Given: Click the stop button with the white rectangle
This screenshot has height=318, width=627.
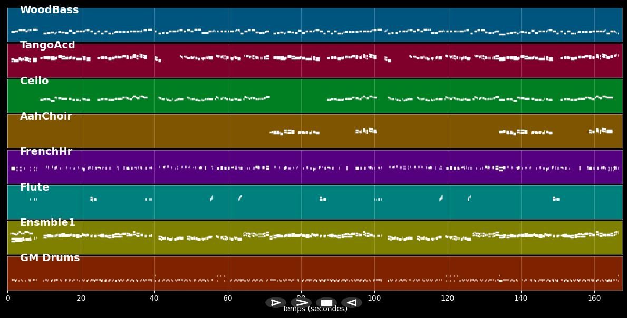Looking at the screenshot, I should 326,303.
